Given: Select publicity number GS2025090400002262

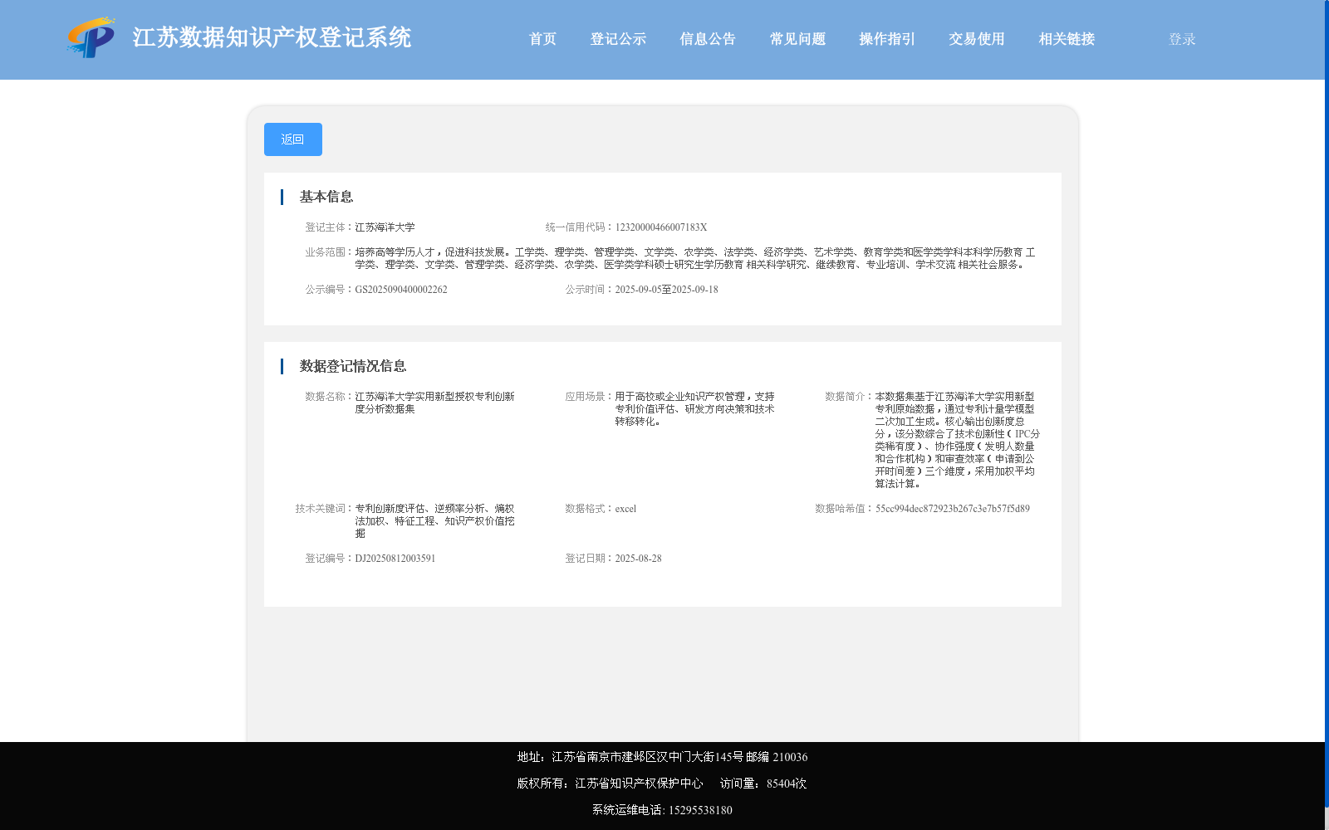Looking at the screenshot, I should click(x=401, y=290).
